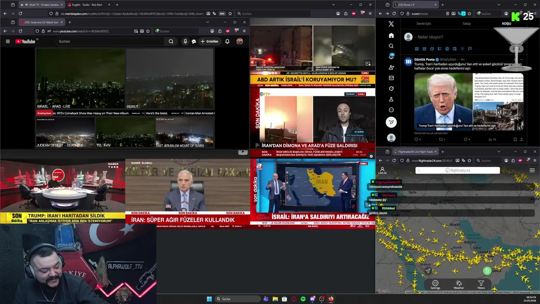The image size is (540, 304).
Task: Expand tab list chevron in Flightradar24 window
Action: pyautogui.click(x=499, y=152)
